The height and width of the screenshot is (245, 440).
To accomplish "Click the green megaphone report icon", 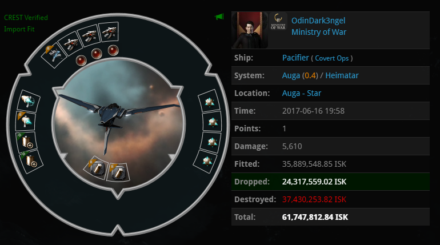I will (219, 17).
